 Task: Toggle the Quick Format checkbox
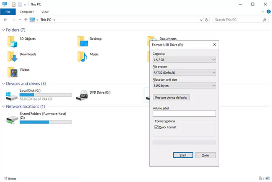point(157,127)
